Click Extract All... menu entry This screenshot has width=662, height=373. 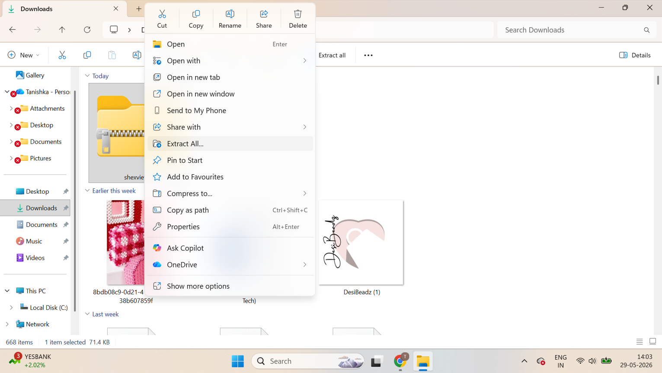(x=230, y=143)
